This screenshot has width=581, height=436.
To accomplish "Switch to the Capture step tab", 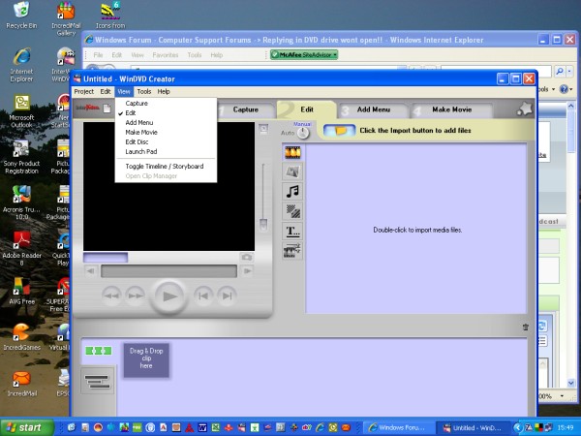I will click(245, 109).
